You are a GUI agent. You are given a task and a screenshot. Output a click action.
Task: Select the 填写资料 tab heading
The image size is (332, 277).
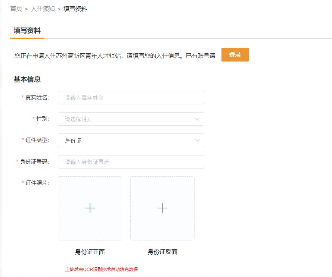pos(27,31)
